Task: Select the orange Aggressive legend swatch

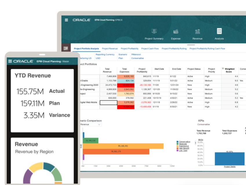Action: tap(178, 146)
